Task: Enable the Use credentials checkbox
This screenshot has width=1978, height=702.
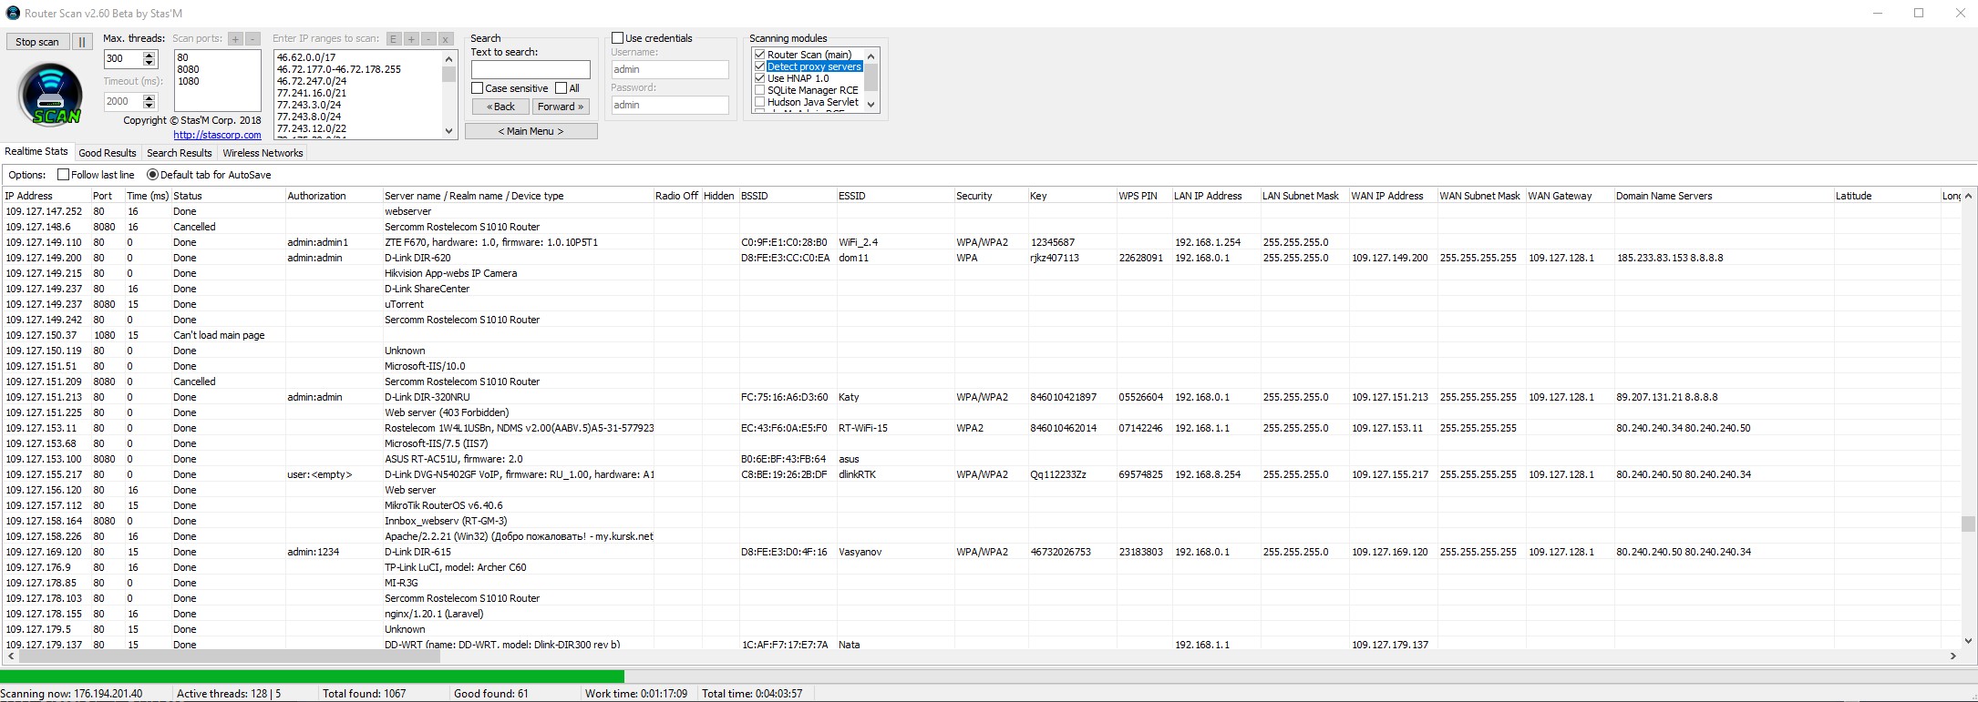Action: click(618, 38)
